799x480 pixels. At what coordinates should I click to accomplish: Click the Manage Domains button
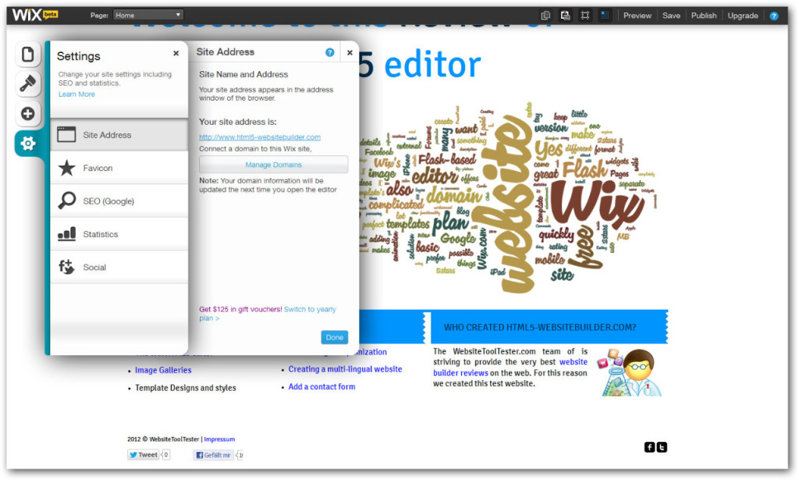273,165
